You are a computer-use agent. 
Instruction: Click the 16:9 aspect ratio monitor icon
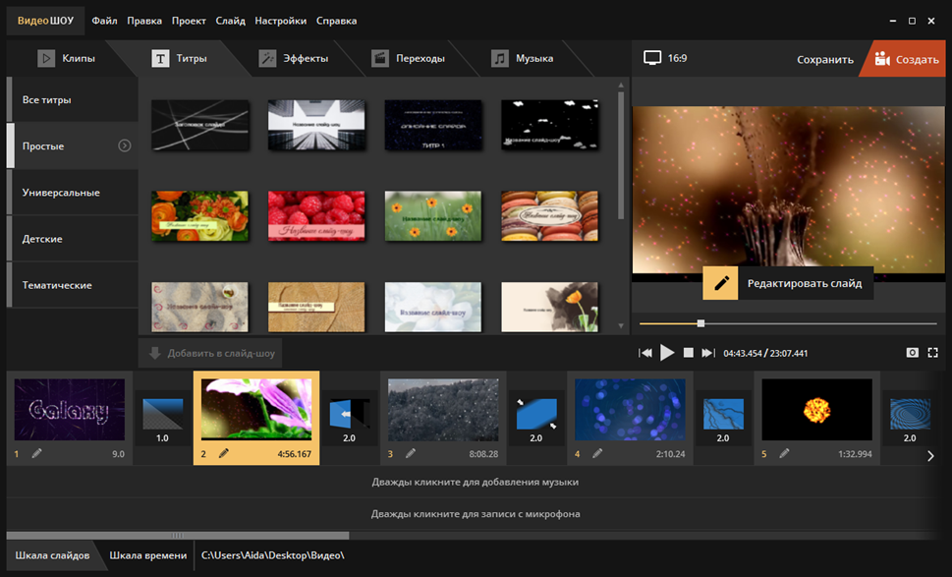pyautogui.click(x=652, y=58)
